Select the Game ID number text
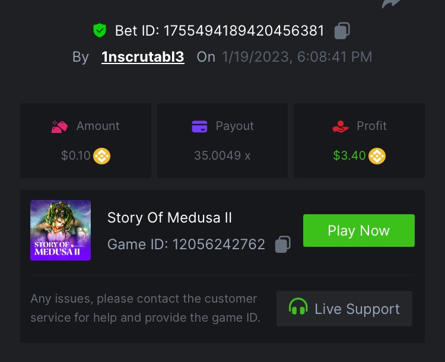The image size is (445, 362). pos(218,244)
